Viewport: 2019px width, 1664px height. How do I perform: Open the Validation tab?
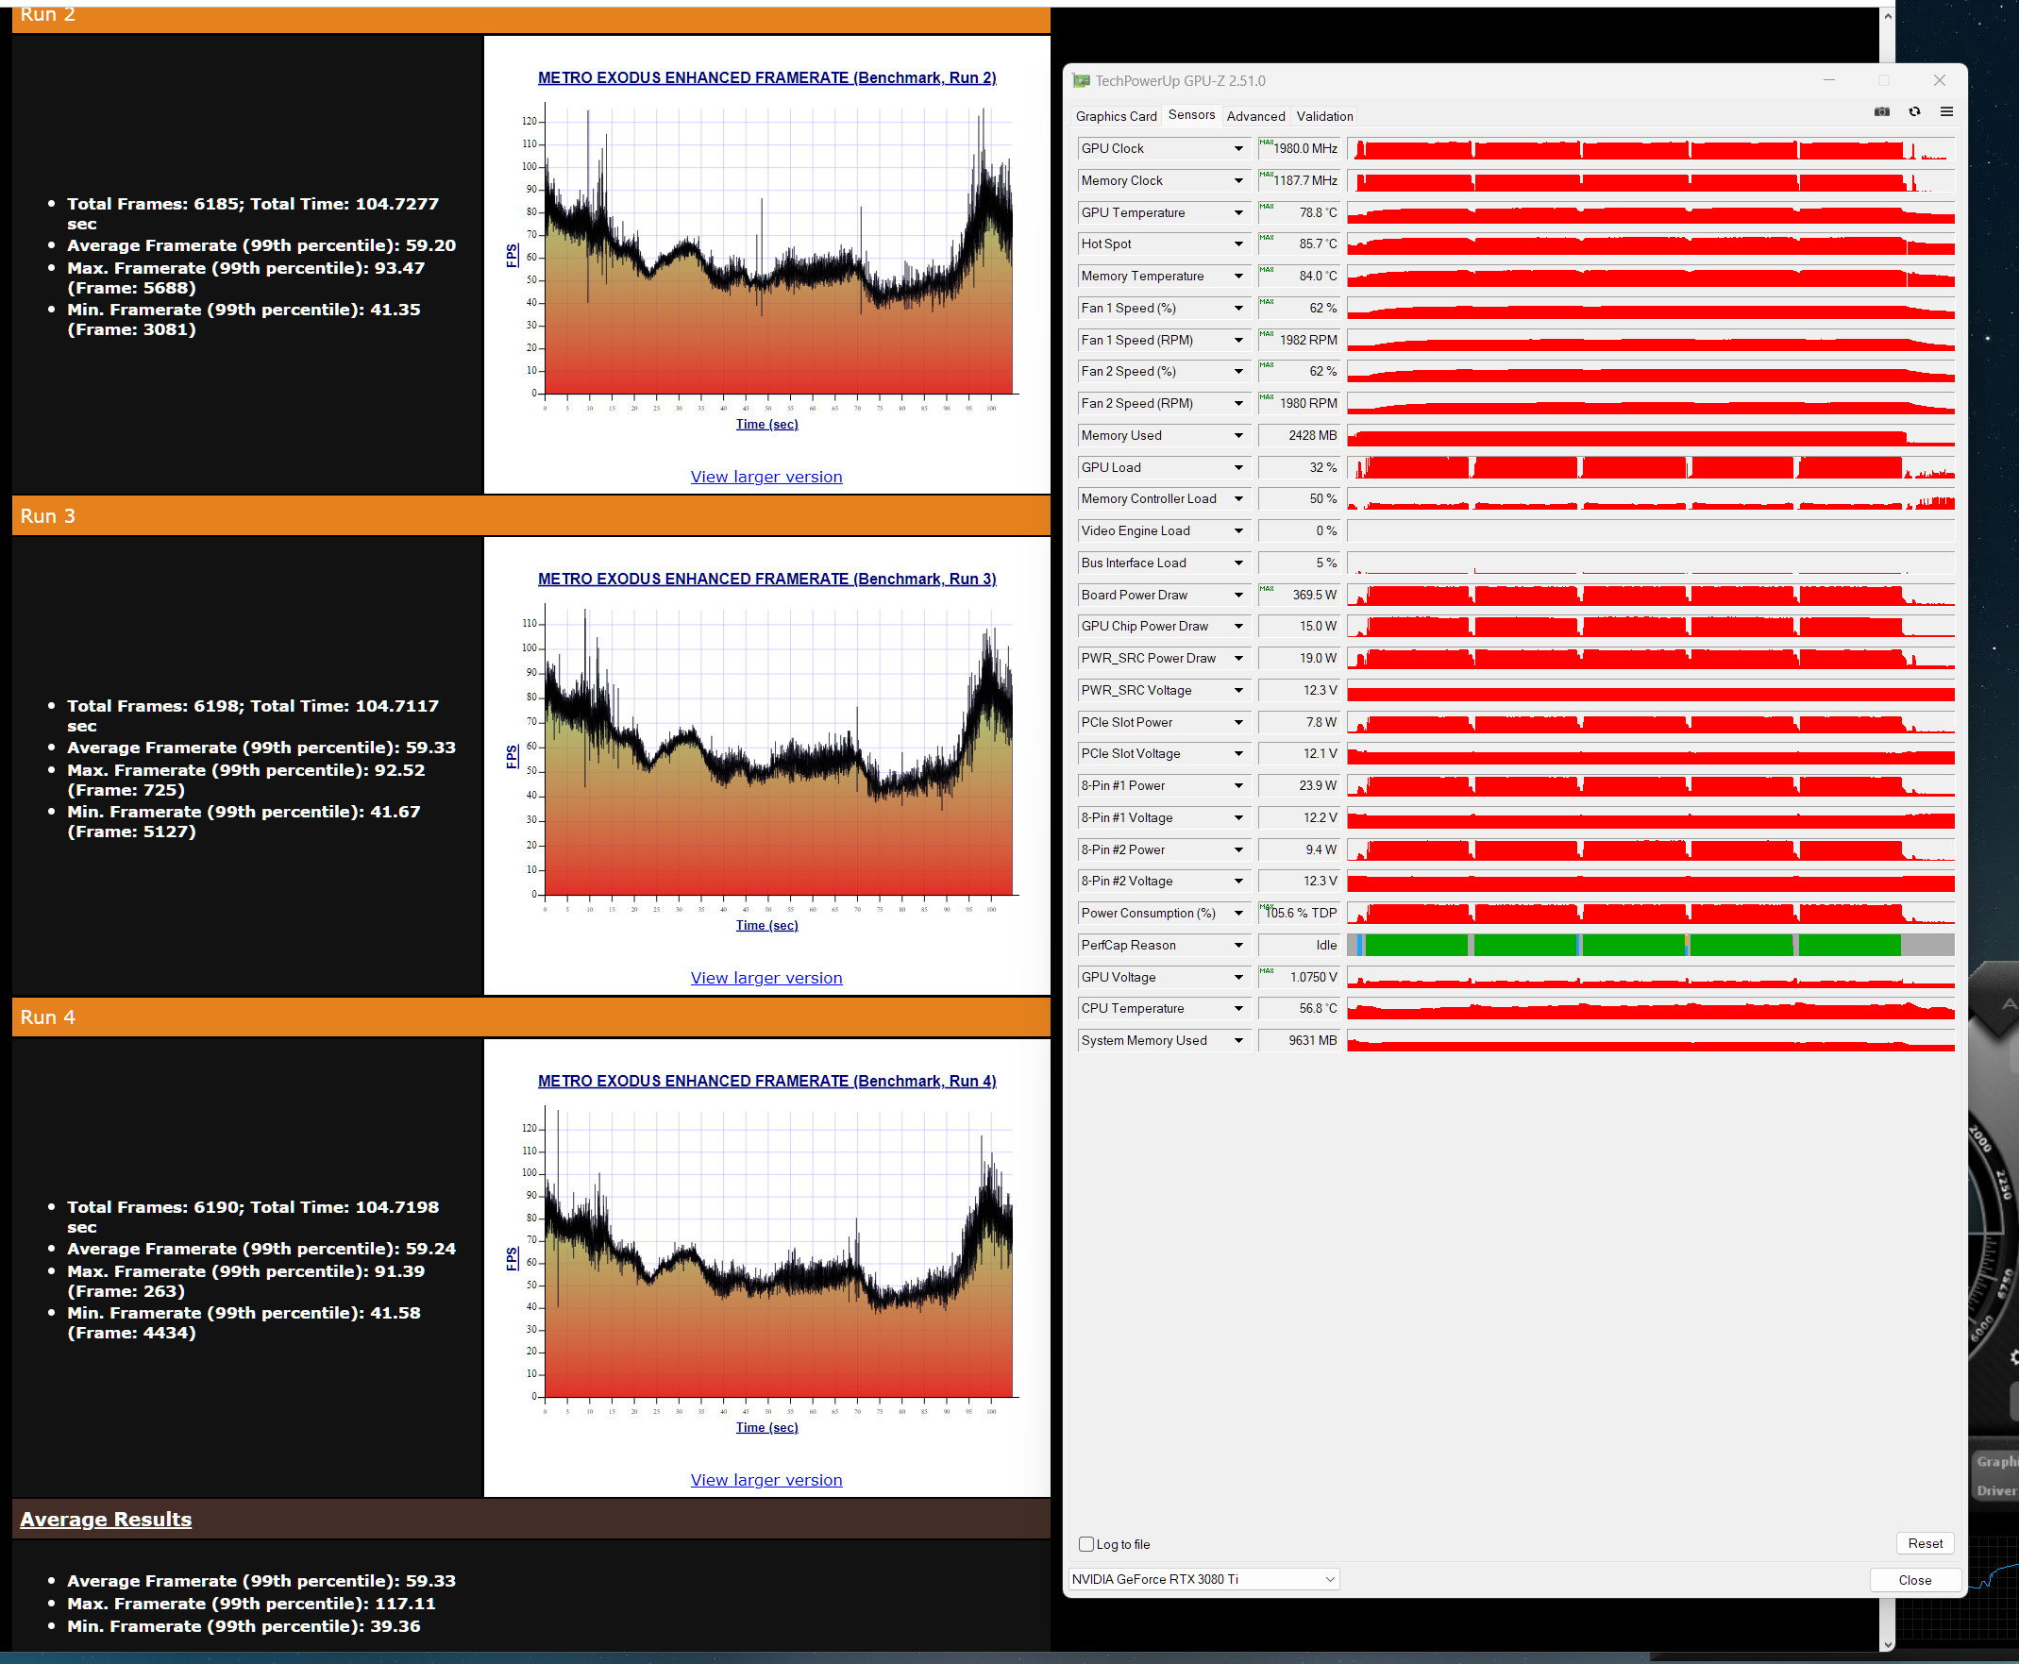click(x=1324, y=116)
